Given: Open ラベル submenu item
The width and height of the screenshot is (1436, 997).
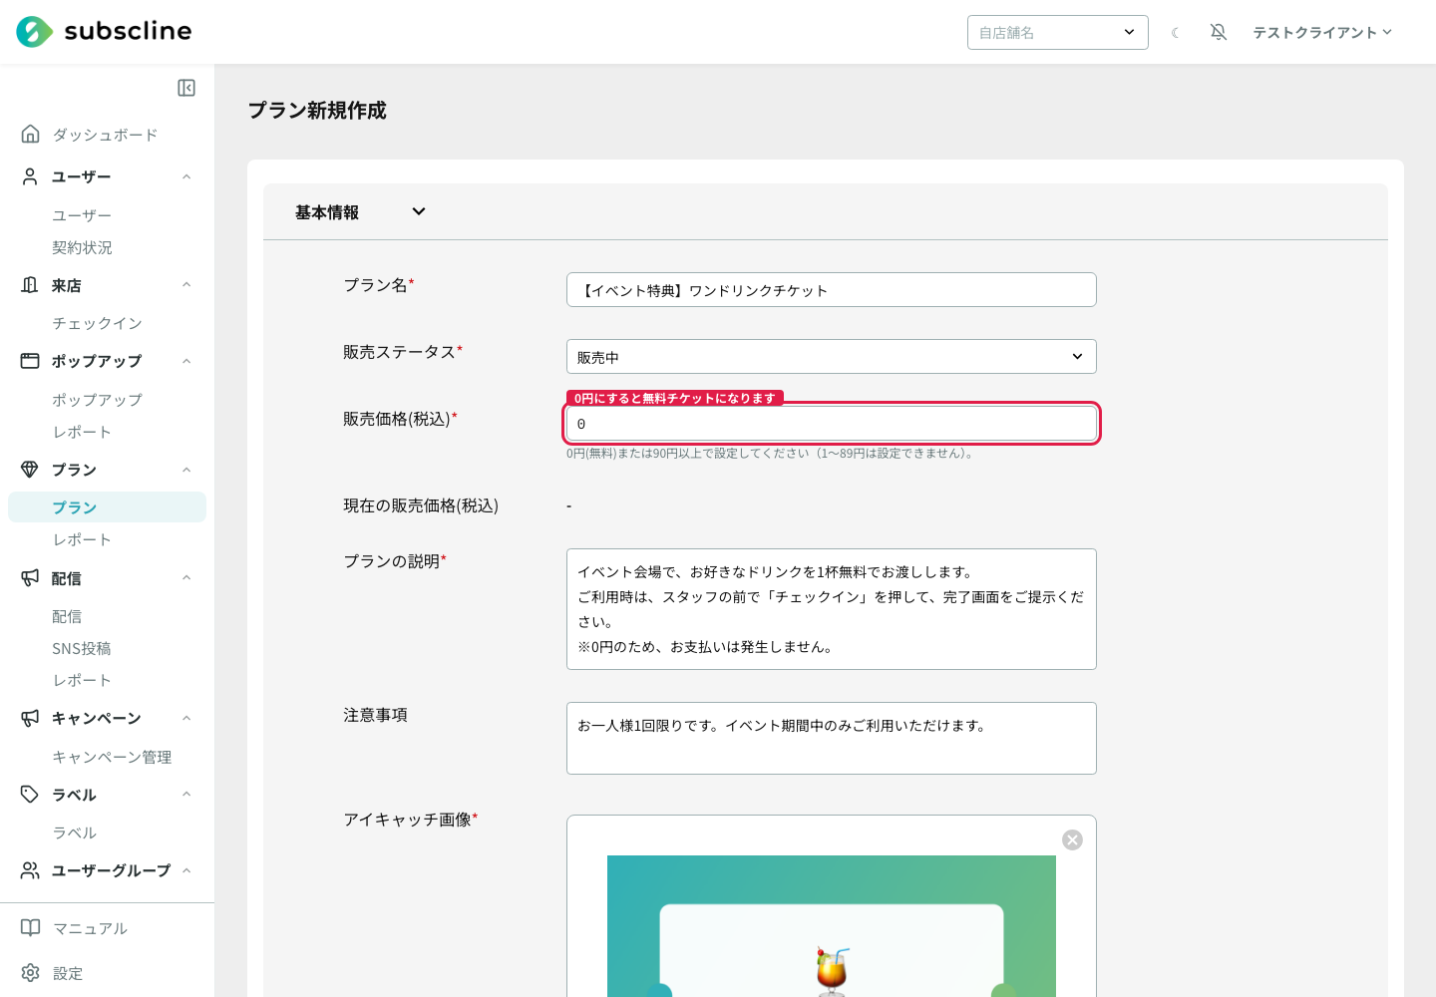Looking at the screenshot, I should (75, 832).
